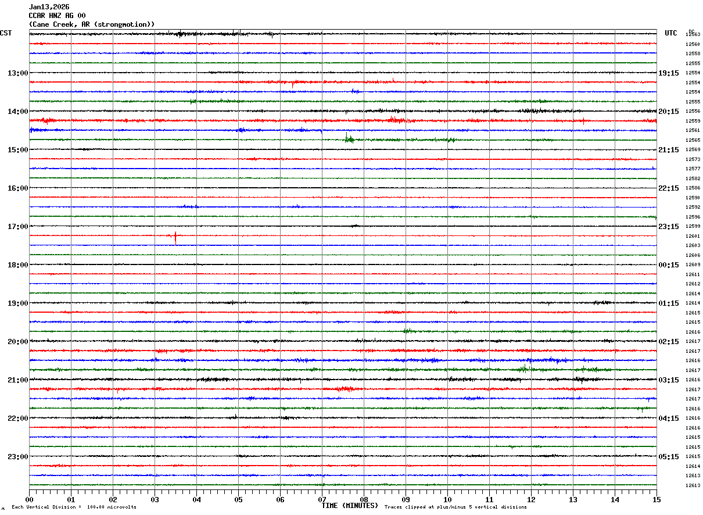The height and width of the screenshot is (515, 703).
Task: Click the Each Vertical Division microvolts note
Action: 74,507
